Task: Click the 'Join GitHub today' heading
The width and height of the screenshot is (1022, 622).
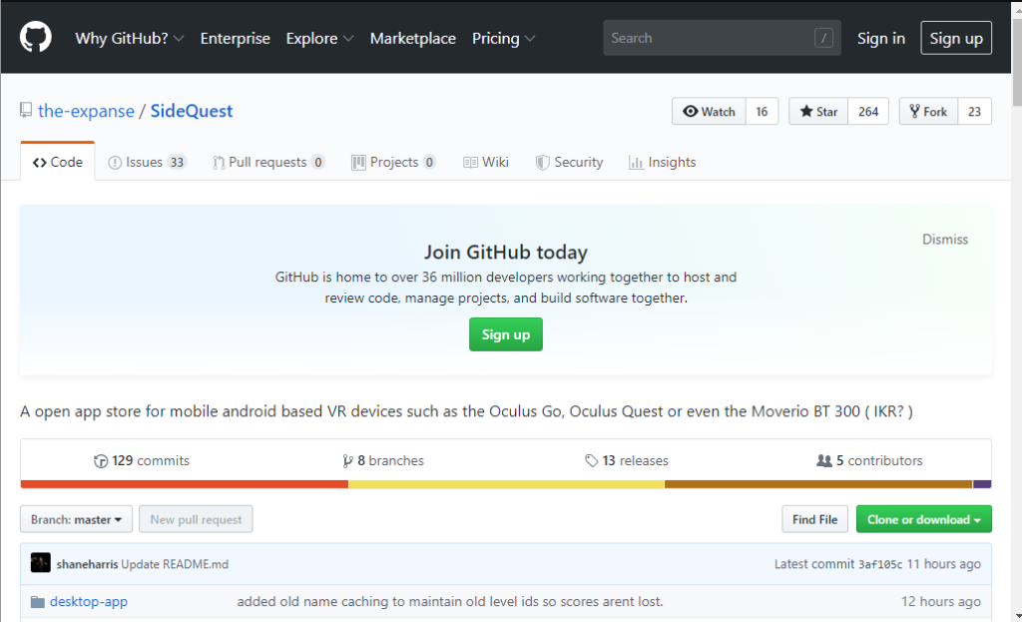Action: [506, 253]
